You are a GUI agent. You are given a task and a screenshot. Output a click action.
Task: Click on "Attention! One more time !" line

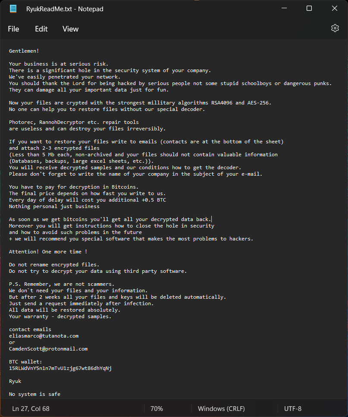point(48,252)
